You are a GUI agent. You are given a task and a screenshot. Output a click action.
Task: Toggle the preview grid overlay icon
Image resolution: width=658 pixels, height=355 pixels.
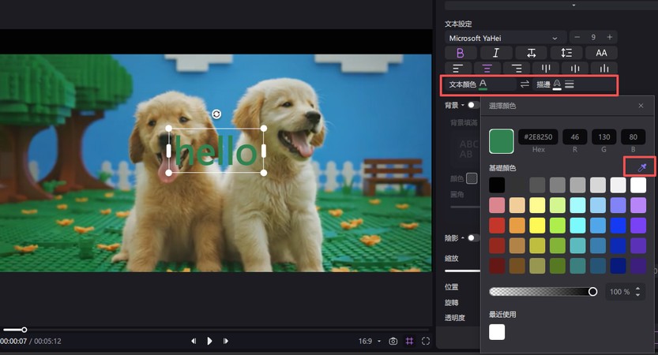[409, 341]
